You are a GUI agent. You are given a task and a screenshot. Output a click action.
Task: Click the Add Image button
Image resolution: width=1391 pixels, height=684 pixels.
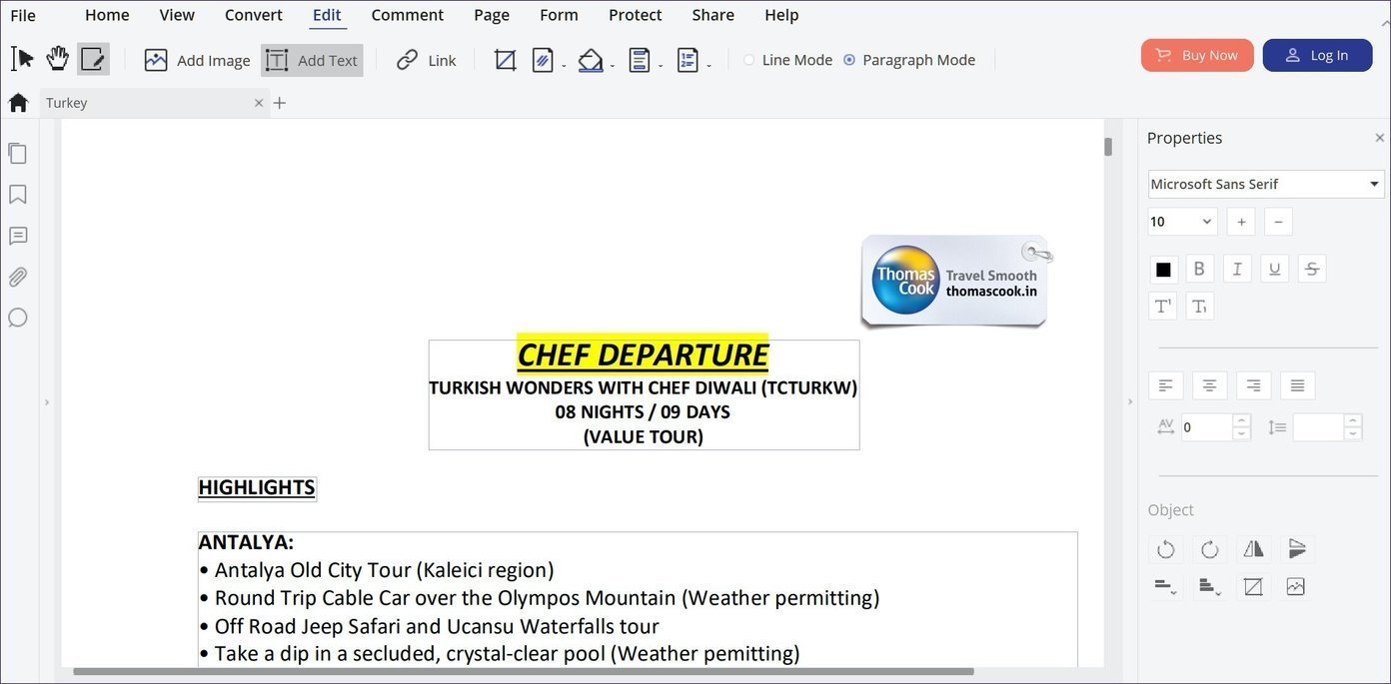197,60
